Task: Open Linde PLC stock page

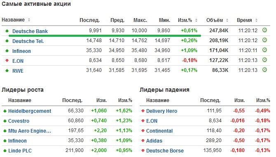Action: [20, 151]
